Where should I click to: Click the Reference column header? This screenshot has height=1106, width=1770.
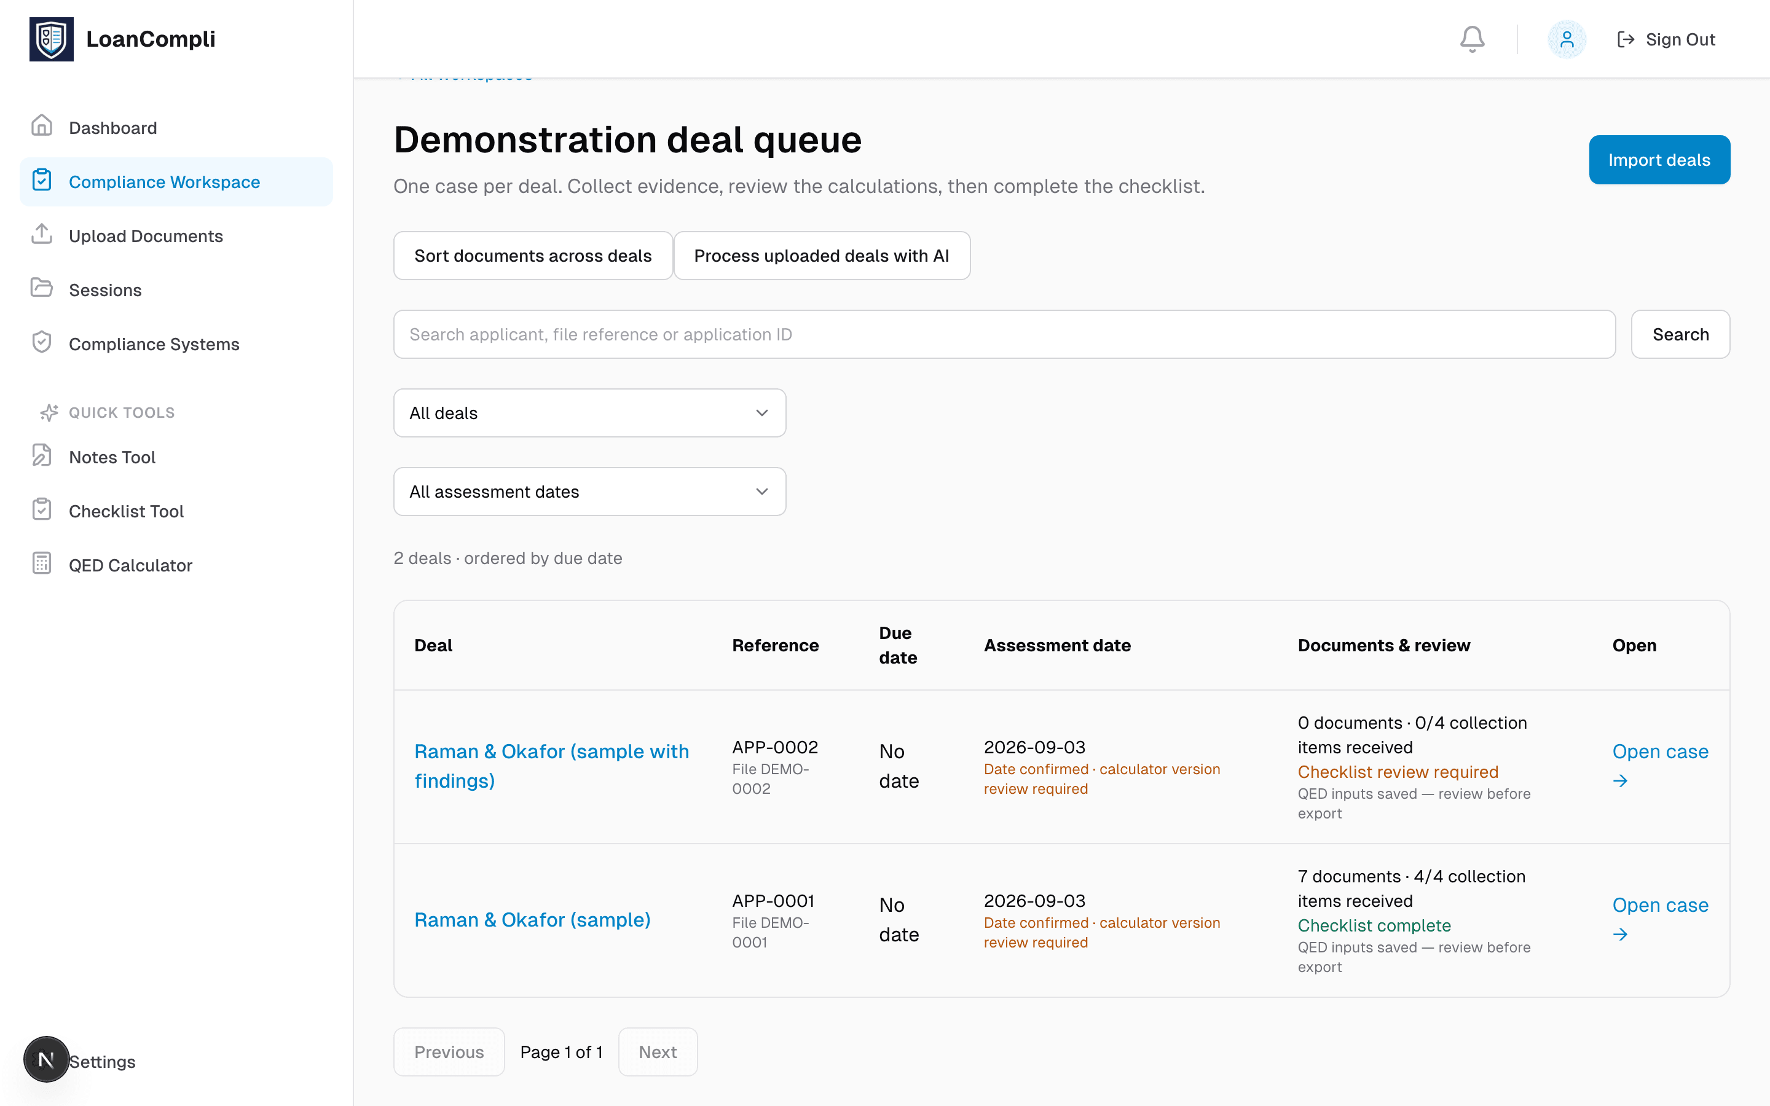[775, 645]
